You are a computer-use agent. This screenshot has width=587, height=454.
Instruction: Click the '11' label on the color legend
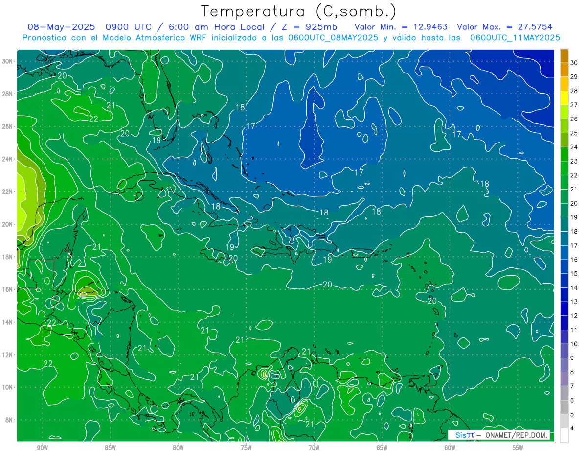(574, 330)
